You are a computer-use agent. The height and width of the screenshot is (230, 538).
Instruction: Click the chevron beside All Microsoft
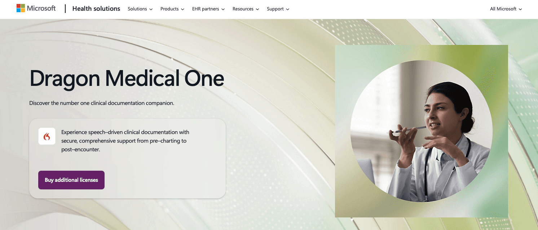[520, 9]
